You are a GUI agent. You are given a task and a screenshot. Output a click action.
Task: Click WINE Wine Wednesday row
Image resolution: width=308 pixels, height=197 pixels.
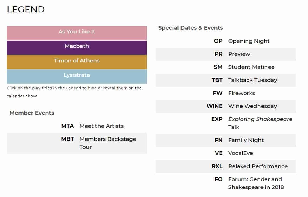[x=226, y=106]
